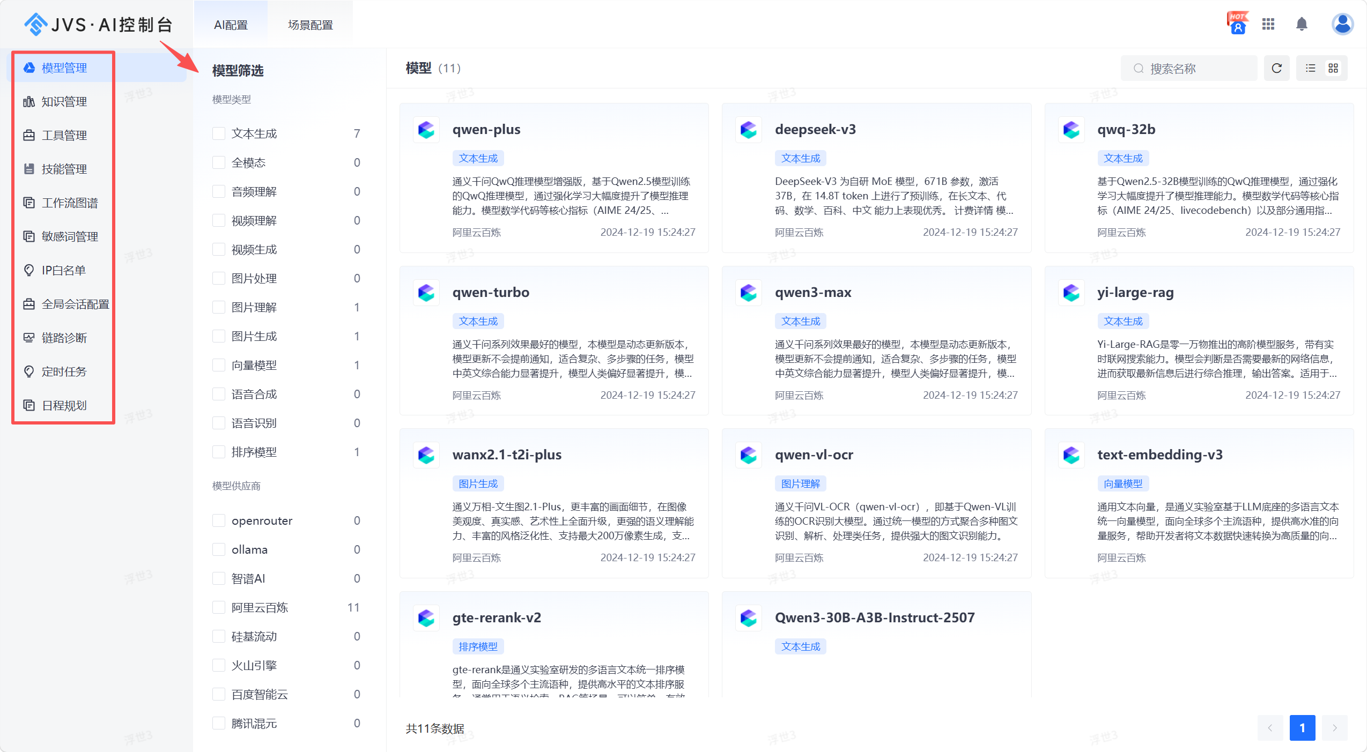Click the qwq-32b model logo
Viewport: 1367px width, 752px height.
[x=1072, y=130]
